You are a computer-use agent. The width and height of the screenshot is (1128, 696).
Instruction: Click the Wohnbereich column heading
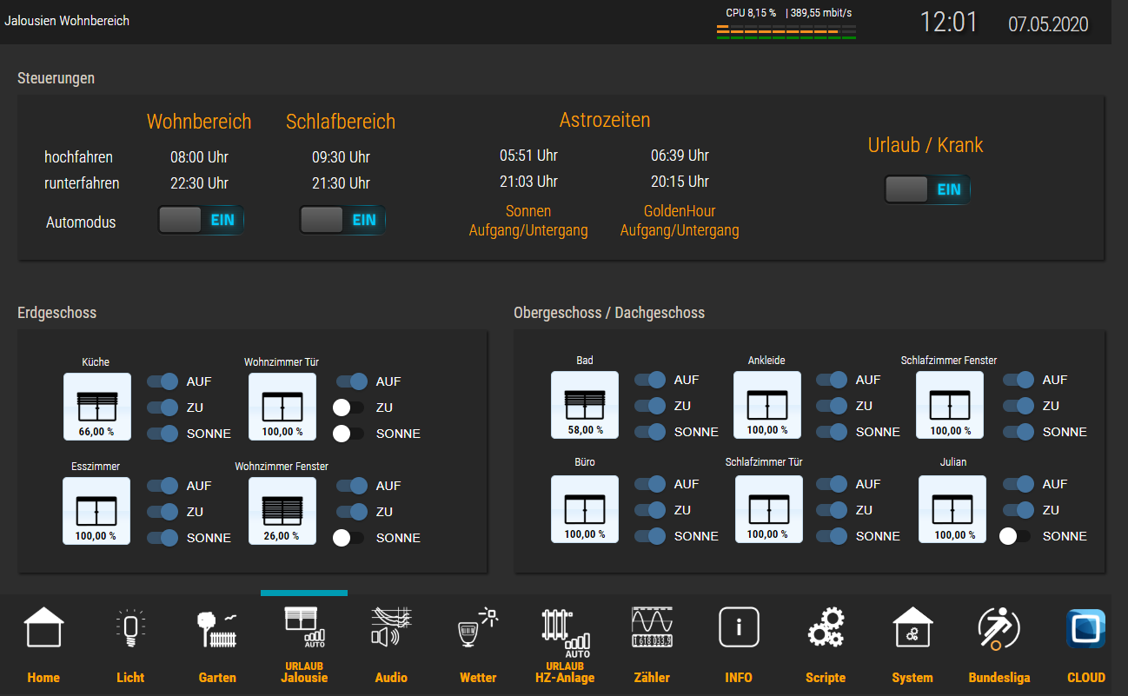pos(199,122)
